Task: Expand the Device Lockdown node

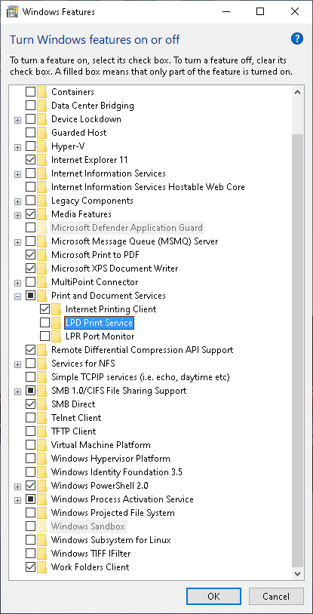Action: (x=17, y=120)
